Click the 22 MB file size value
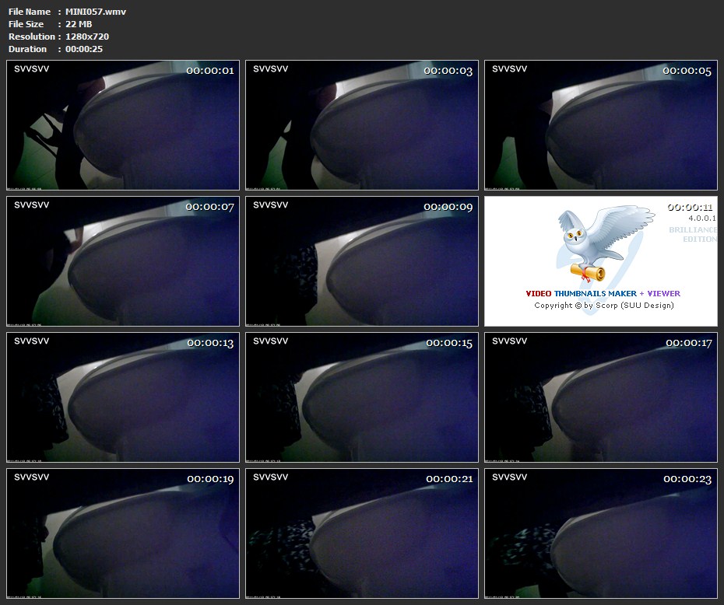The width and height of the screenshot is (724, 605). [x=79, y=24]
